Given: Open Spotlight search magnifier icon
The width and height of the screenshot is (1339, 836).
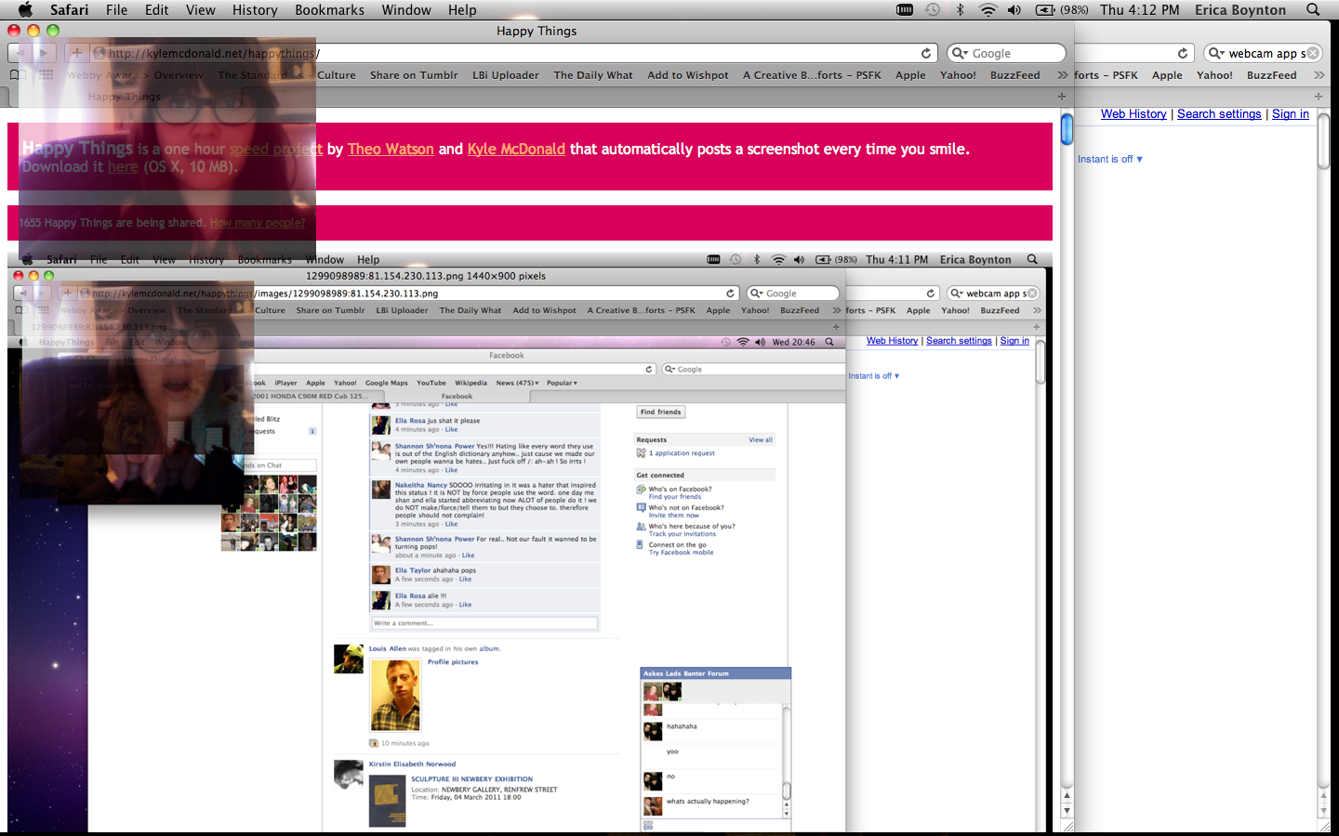Looking at the screenshot, I should (1313, 9).
